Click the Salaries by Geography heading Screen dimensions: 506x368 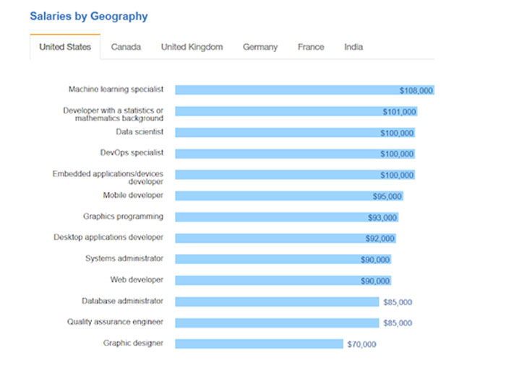click(x=88, y=16)
